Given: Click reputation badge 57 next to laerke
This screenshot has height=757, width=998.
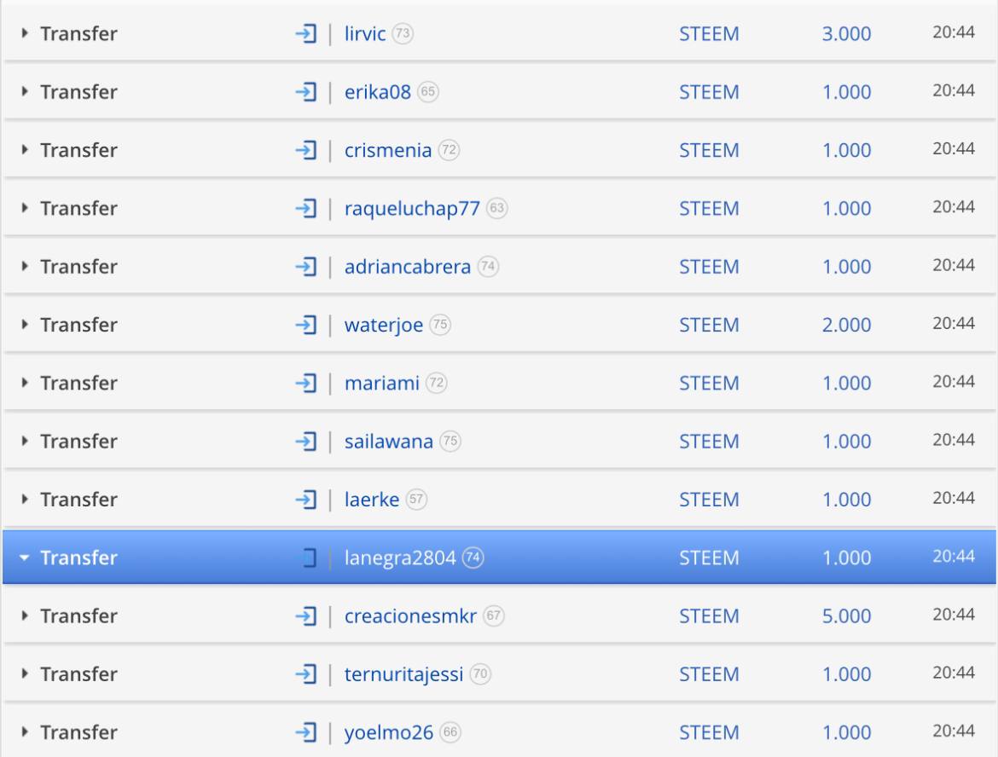Looking at the screenshot, I should coord(416,500).
